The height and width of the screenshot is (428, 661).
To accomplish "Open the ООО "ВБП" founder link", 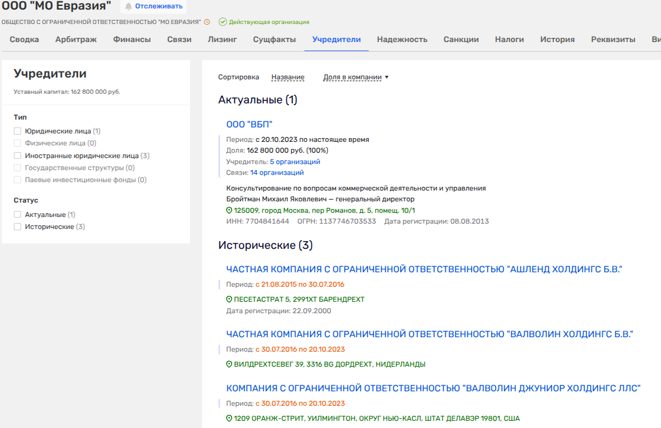I will coord(249,124).
